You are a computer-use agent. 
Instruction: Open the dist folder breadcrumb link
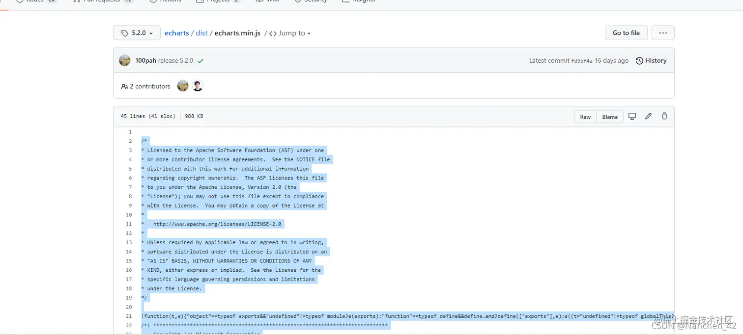(x=201, y=33)
